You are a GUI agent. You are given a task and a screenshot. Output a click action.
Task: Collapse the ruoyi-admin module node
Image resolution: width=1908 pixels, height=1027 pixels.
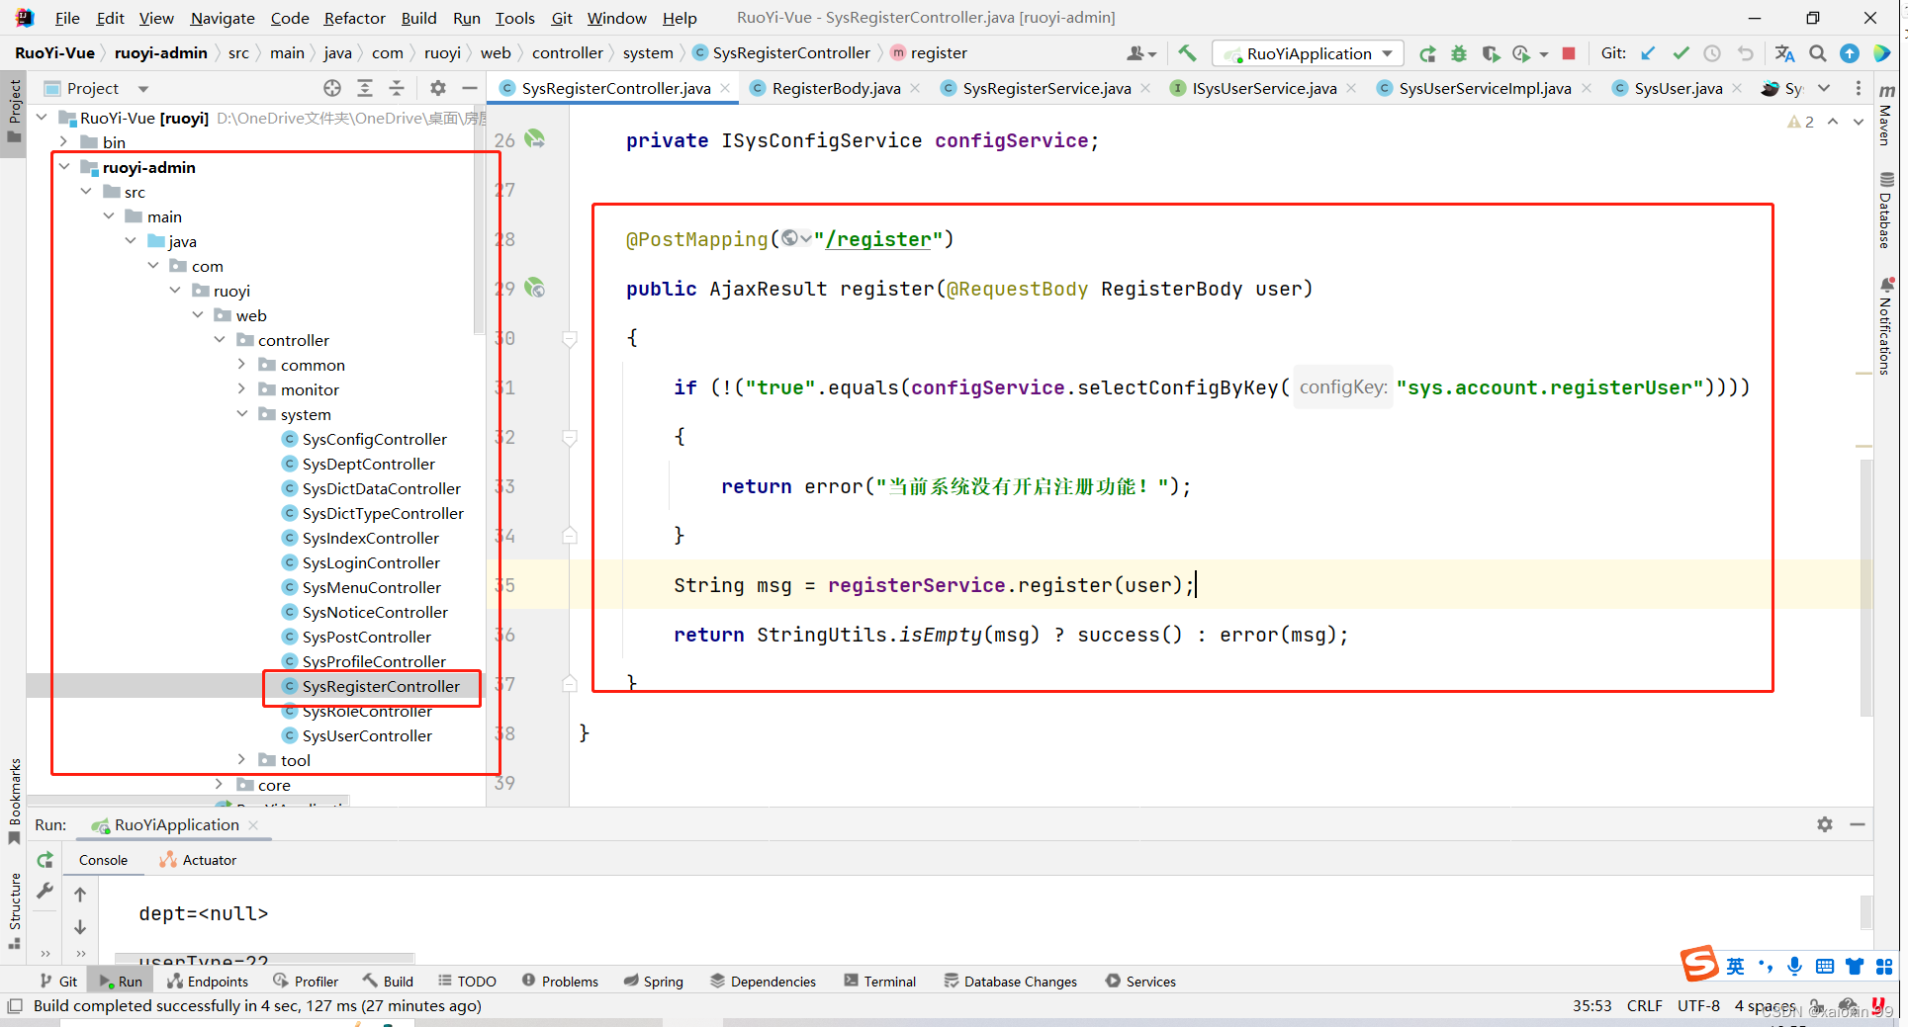pyautogui.click(x=64, y=167)
